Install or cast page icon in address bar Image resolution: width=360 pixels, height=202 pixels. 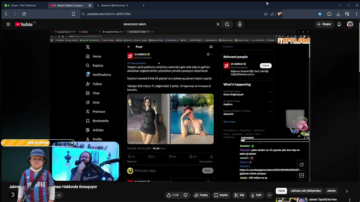[266, 14]
